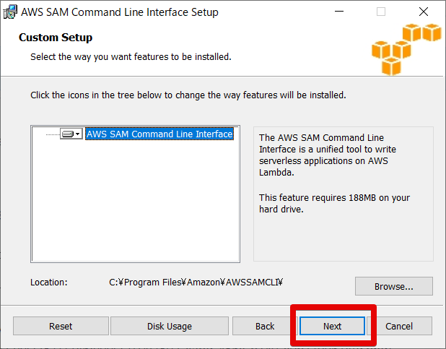Click the 'Click the icons in the tree' instruction
Viewport: 446px width, 349px height.
click(188, 95)
